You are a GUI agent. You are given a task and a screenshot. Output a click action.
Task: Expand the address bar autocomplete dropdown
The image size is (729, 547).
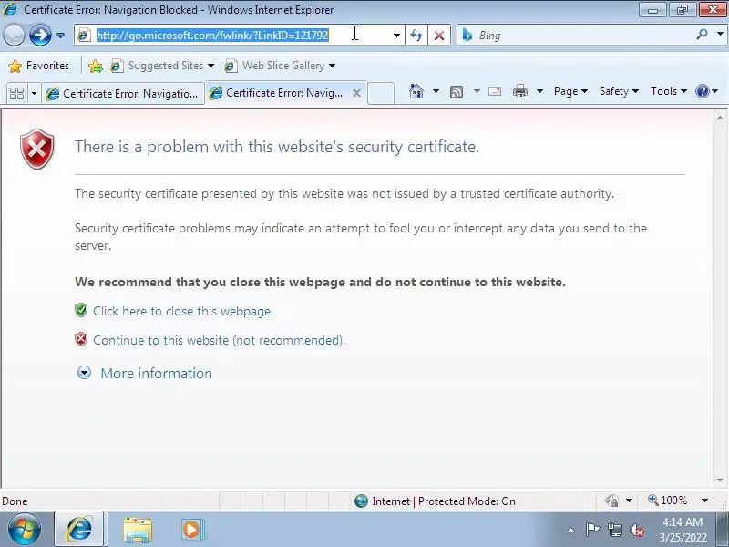click(x=396, y=36)
